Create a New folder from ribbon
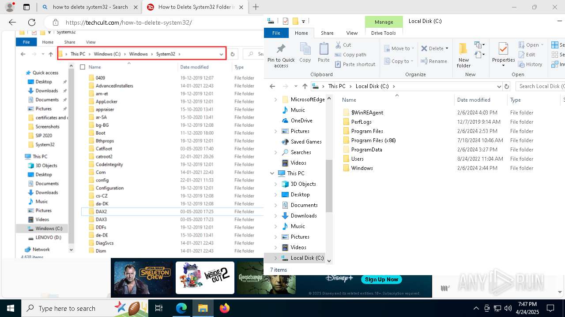The height and width of the screenshot is (317, 565). tap(463, 55)
